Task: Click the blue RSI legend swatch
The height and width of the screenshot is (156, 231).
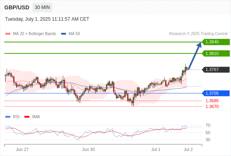Action: coord(8,117)
